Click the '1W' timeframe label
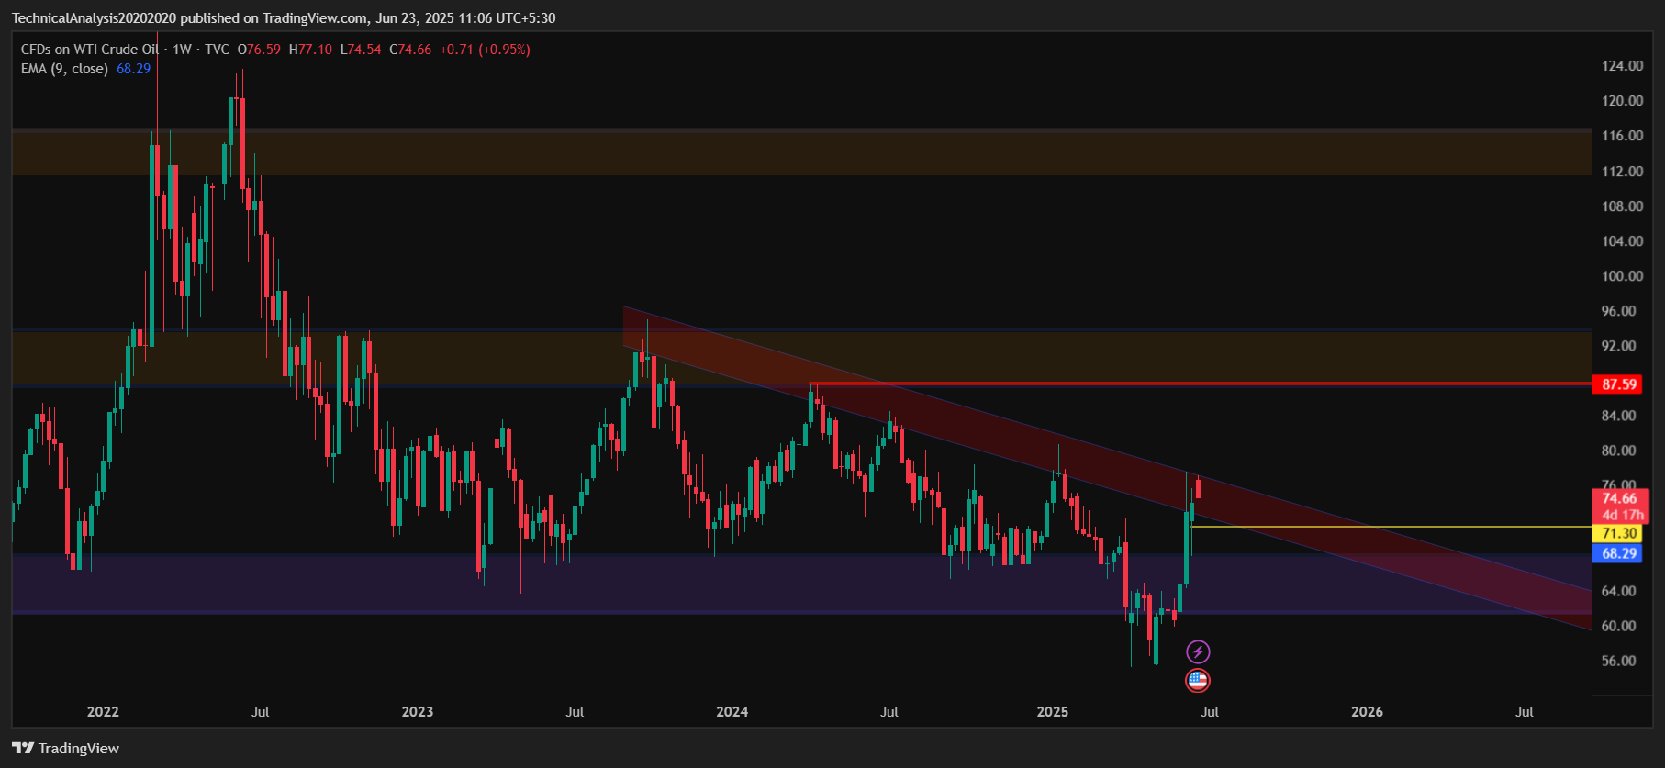 coord(182,50)
